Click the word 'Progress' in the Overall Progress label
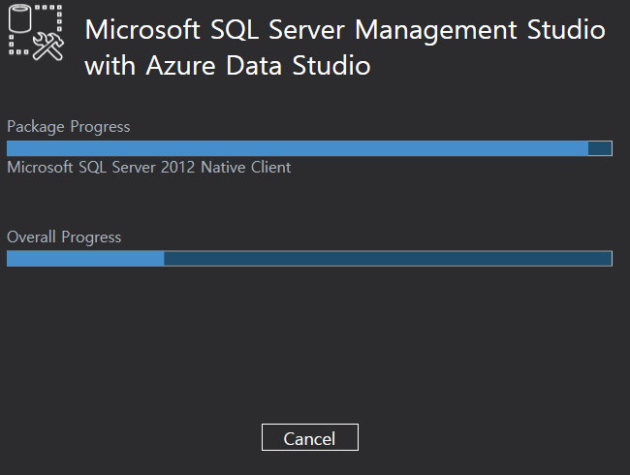630x475 pixels. [91, 237]
